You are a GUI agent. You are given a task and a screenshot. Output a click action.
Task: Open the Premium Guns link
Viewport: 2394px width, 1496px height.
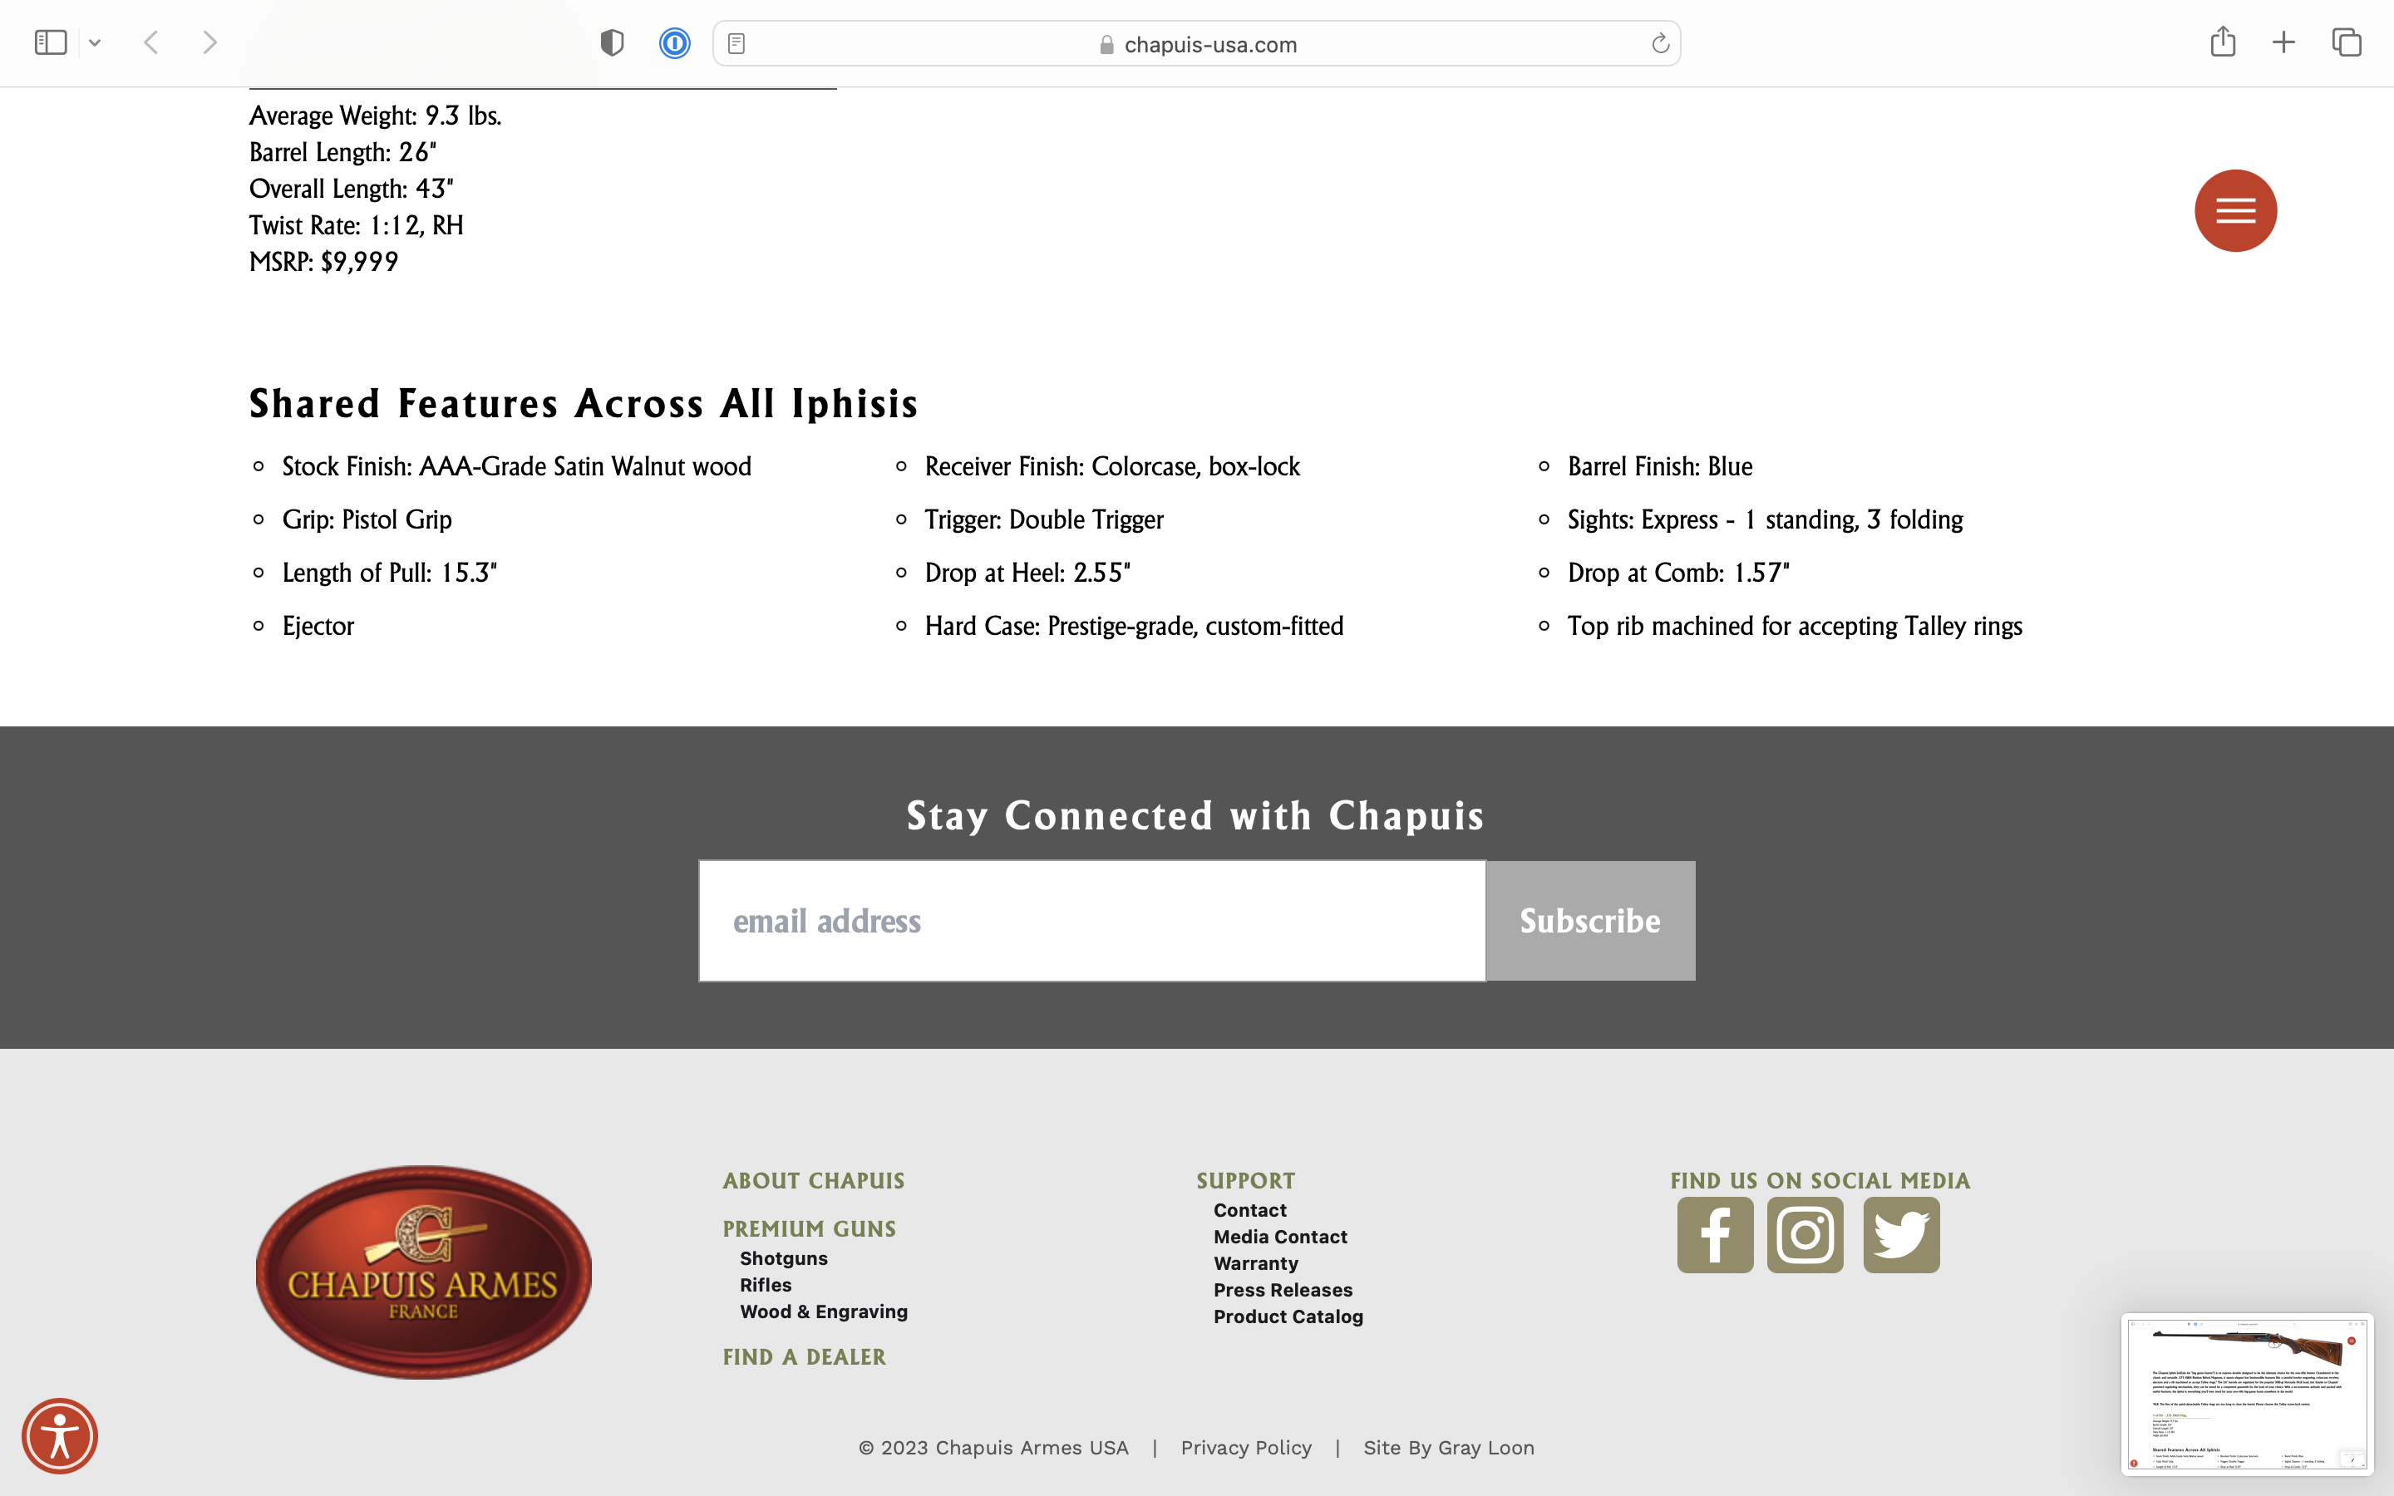(809, 1229)
